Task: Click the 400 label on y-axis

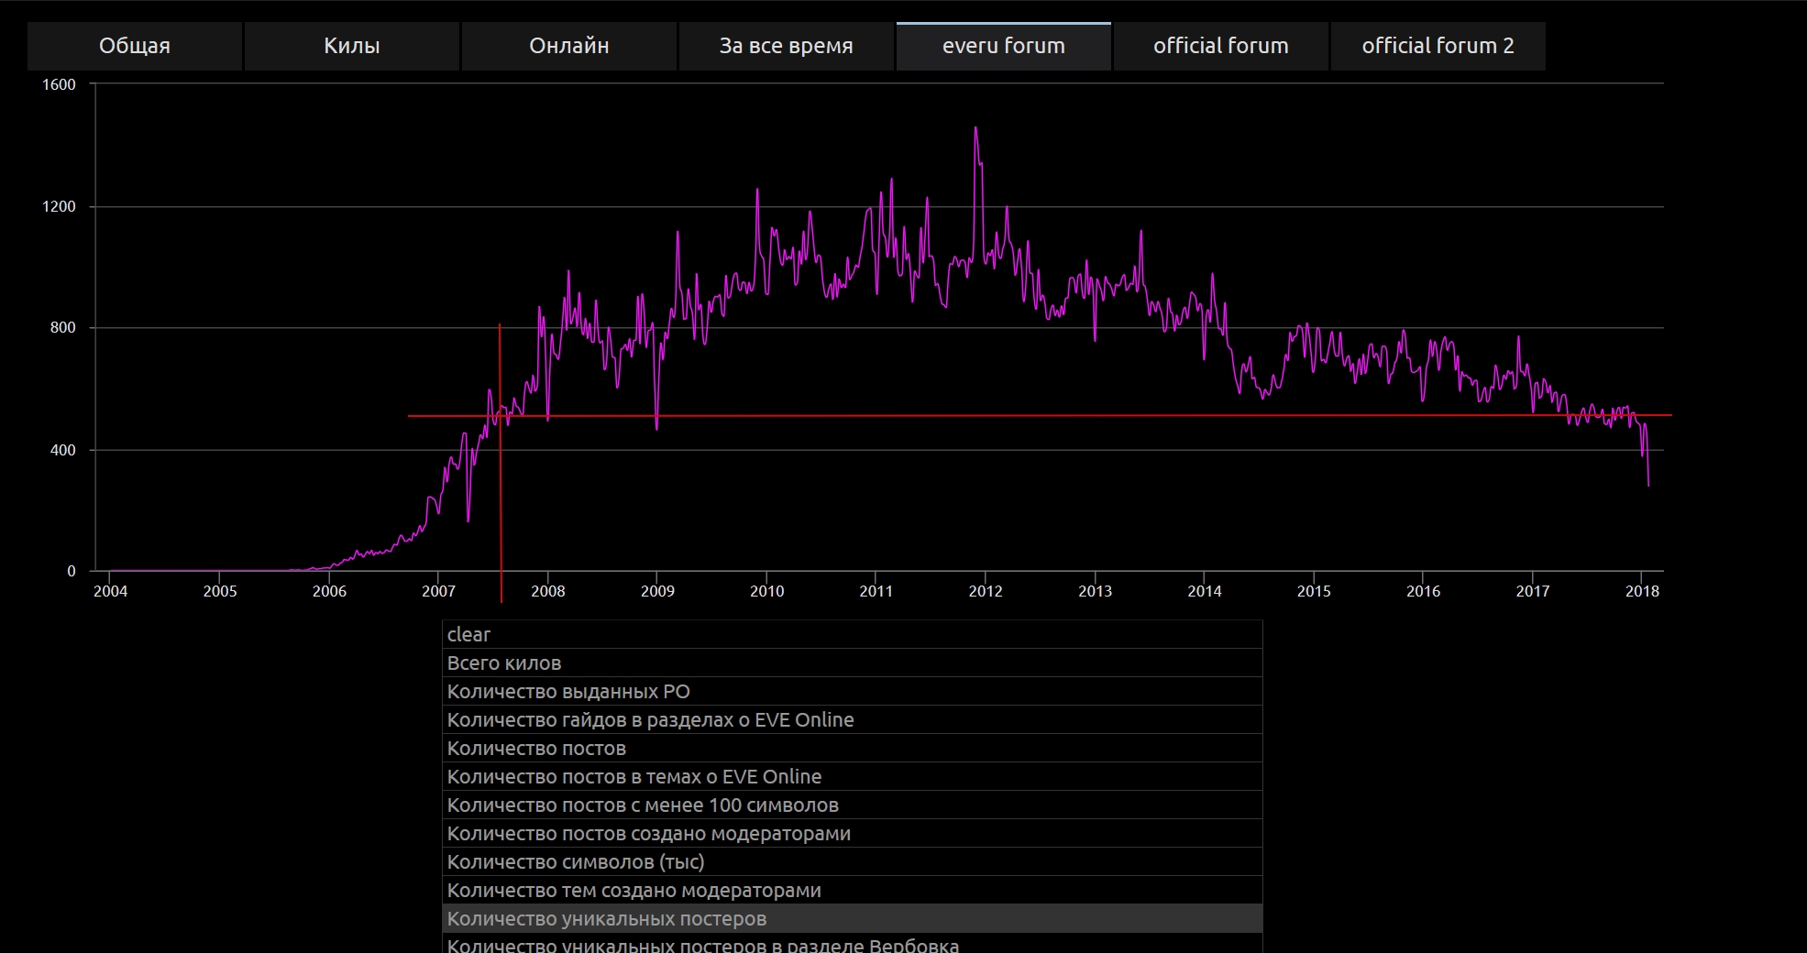Action: (x=63, y=450)
